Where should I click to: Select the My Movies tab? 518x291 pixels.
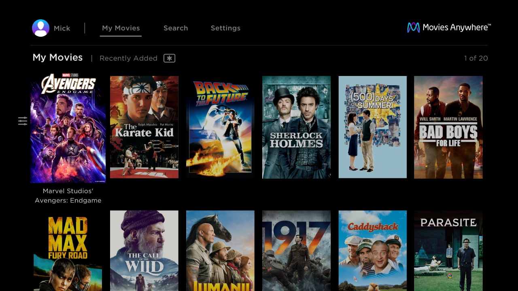tap(121, 28)
